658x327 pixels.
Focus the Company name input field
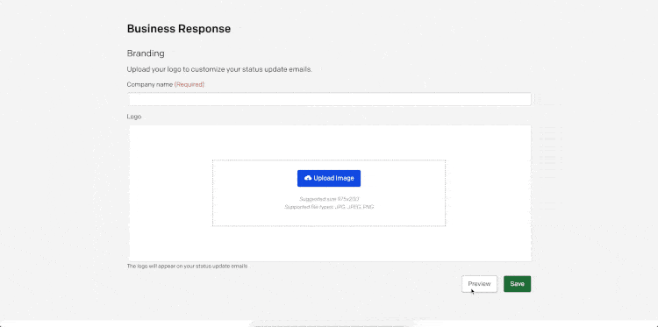click(329, 99)
